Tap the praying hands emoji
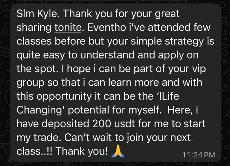230x166 pixels. 118,151
